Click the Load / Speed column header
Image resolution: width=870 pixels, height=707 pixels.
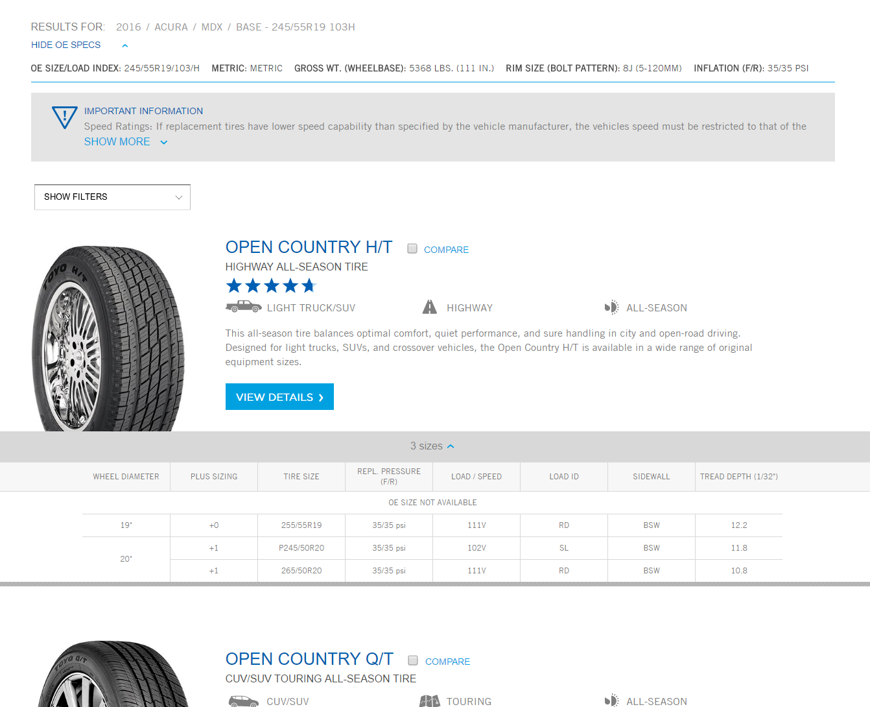coord(476,477)
